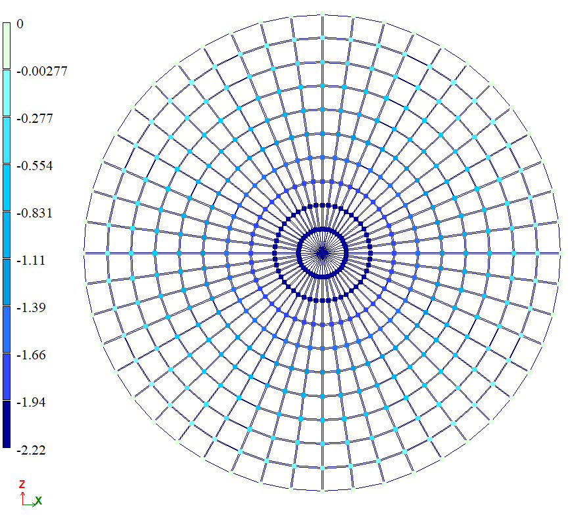The height and width of the screenshot is (517, 572).
Task: Select leftmost node on outer mesh ring
Action: [x=84, y=252]
